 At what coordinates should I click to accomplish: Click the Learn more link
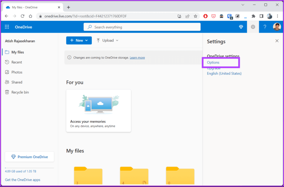137,58
